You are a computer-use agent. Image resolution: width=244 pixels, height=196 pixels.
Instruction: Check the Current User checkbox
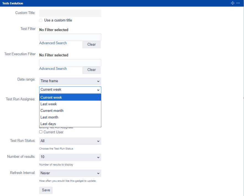(x=41, y=132)
